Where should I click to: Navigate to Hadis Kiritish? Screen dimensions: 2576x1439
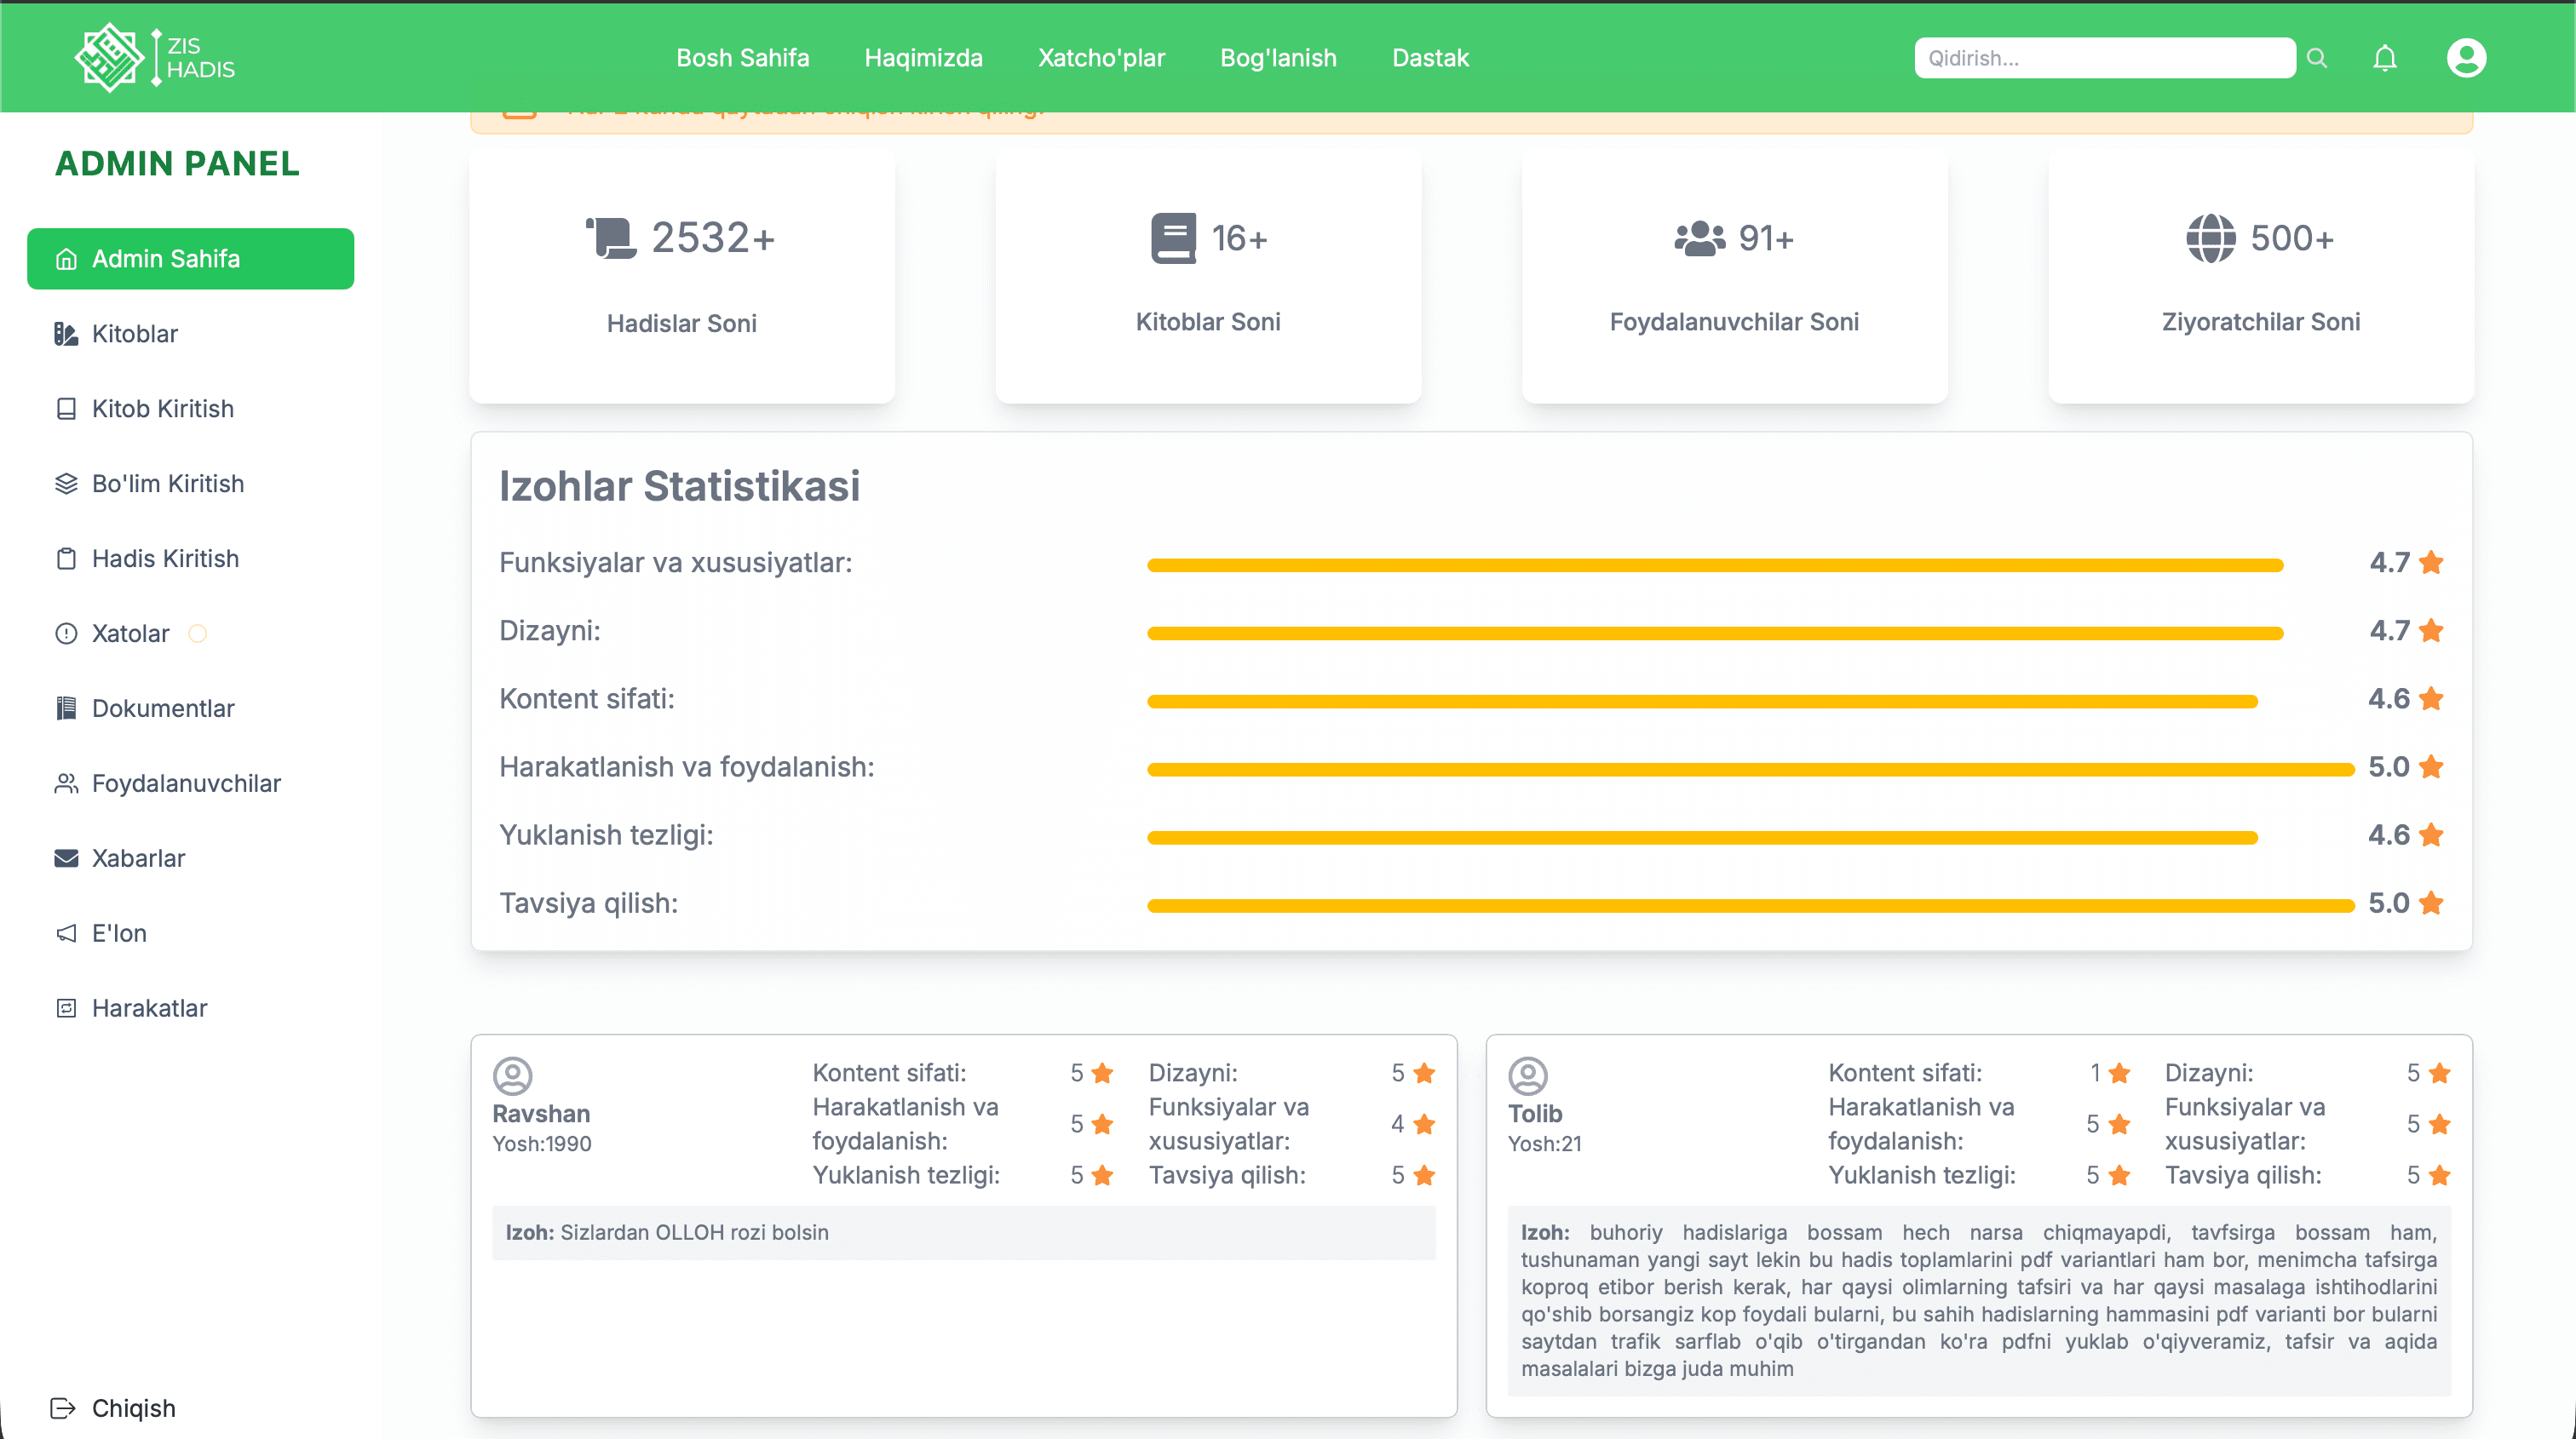coord(164,558)
